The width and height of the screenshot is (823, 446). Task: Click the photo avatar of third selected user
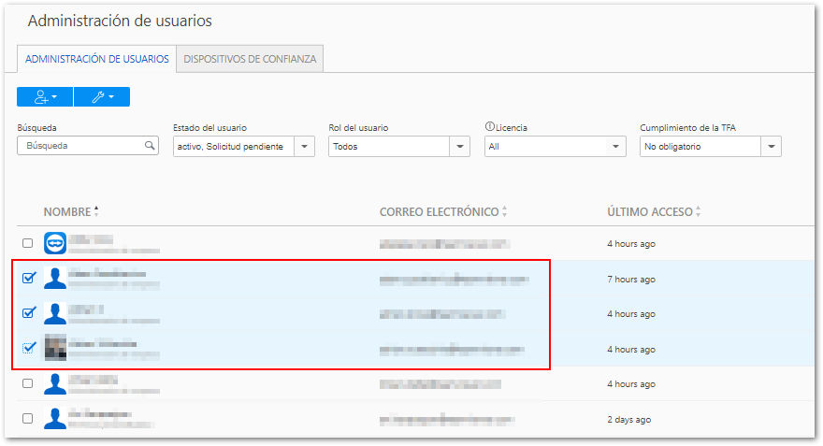[x=55, y=347]
